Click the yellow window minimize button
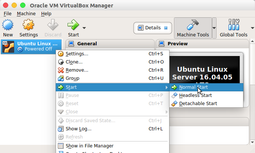Viewport: 255px width, 153px height. (14, 5)
